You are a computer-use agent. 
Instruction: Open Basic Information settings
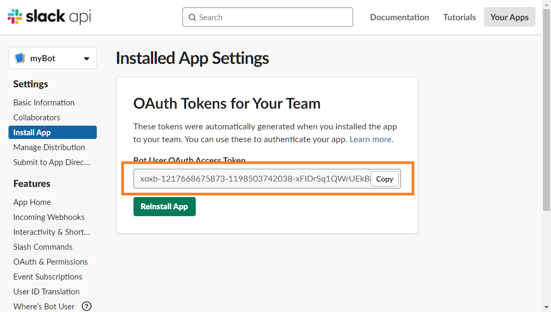click(44, 102)
